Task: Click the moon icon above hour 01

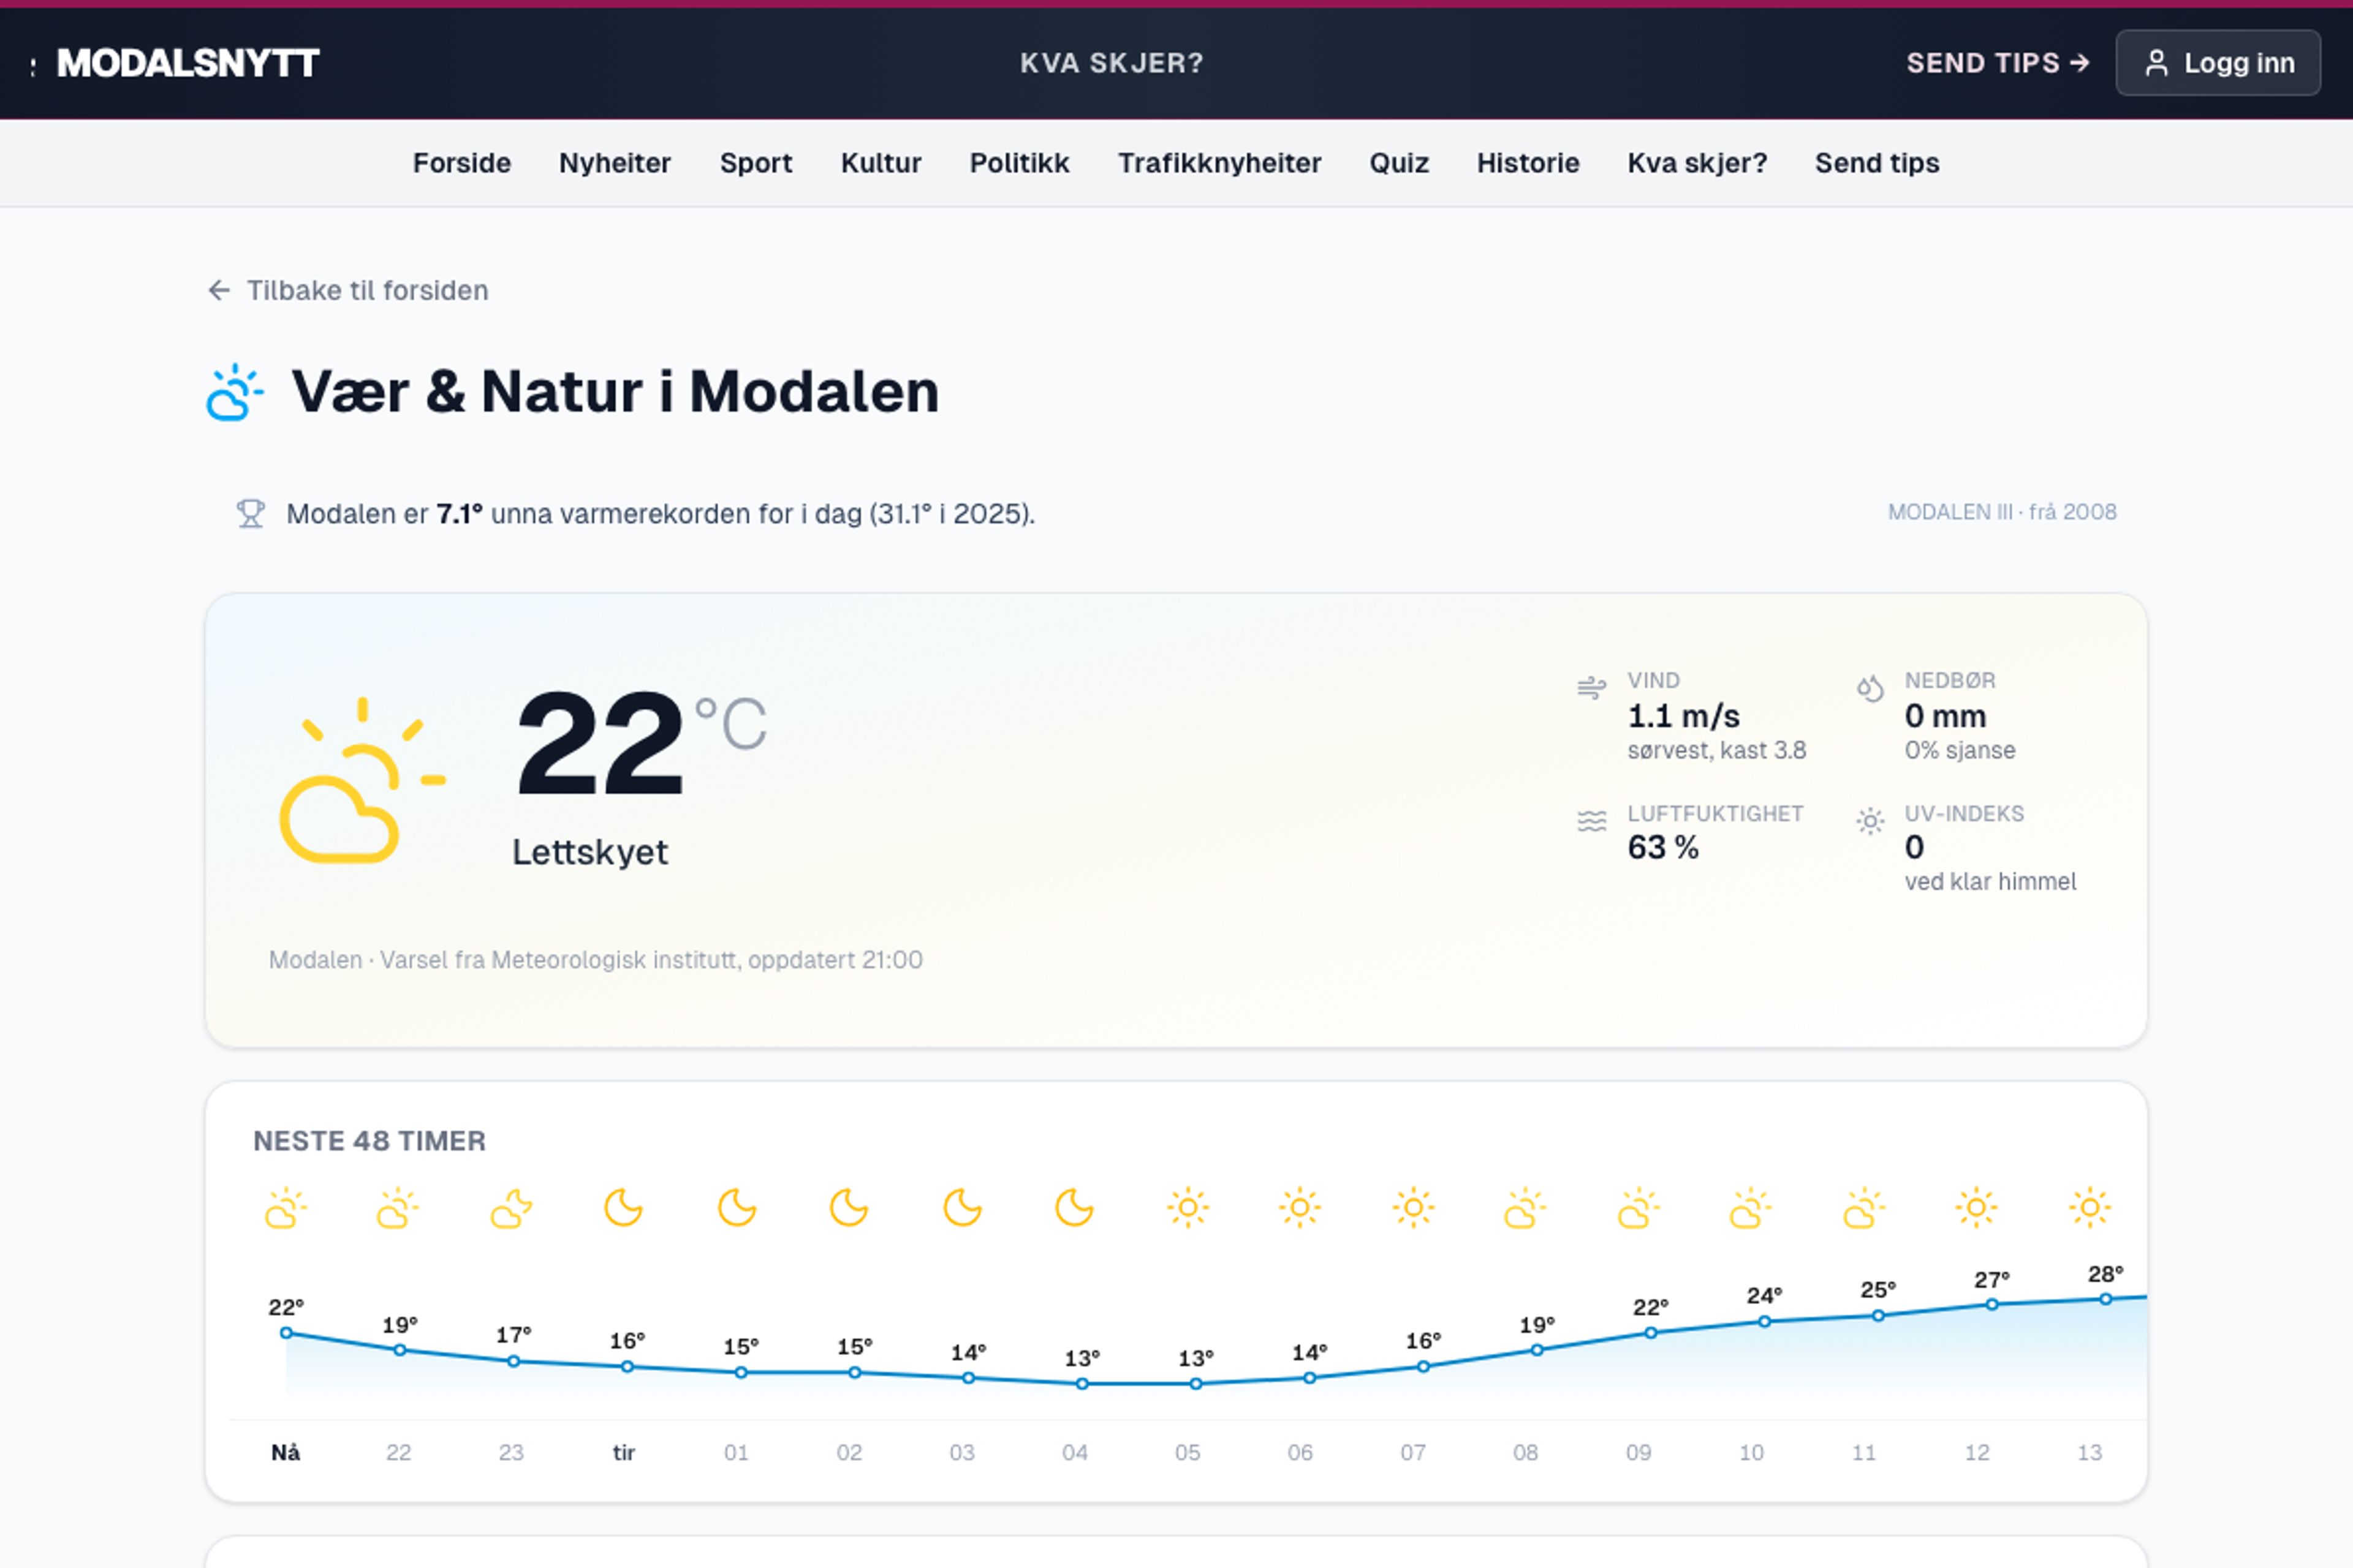Action: (737, 1208)
